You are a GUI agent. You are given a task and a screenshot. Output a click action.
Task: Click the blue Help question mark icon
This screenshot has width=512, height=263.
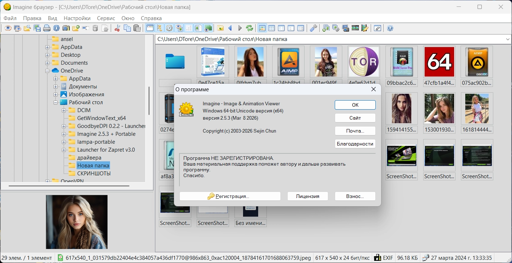click(390, 28)
